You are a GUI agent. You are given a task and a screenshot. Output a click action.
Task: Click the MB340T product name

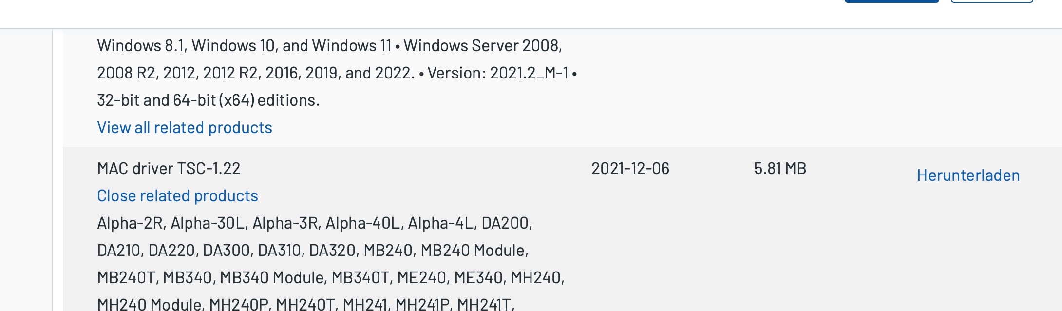[360, 278]
